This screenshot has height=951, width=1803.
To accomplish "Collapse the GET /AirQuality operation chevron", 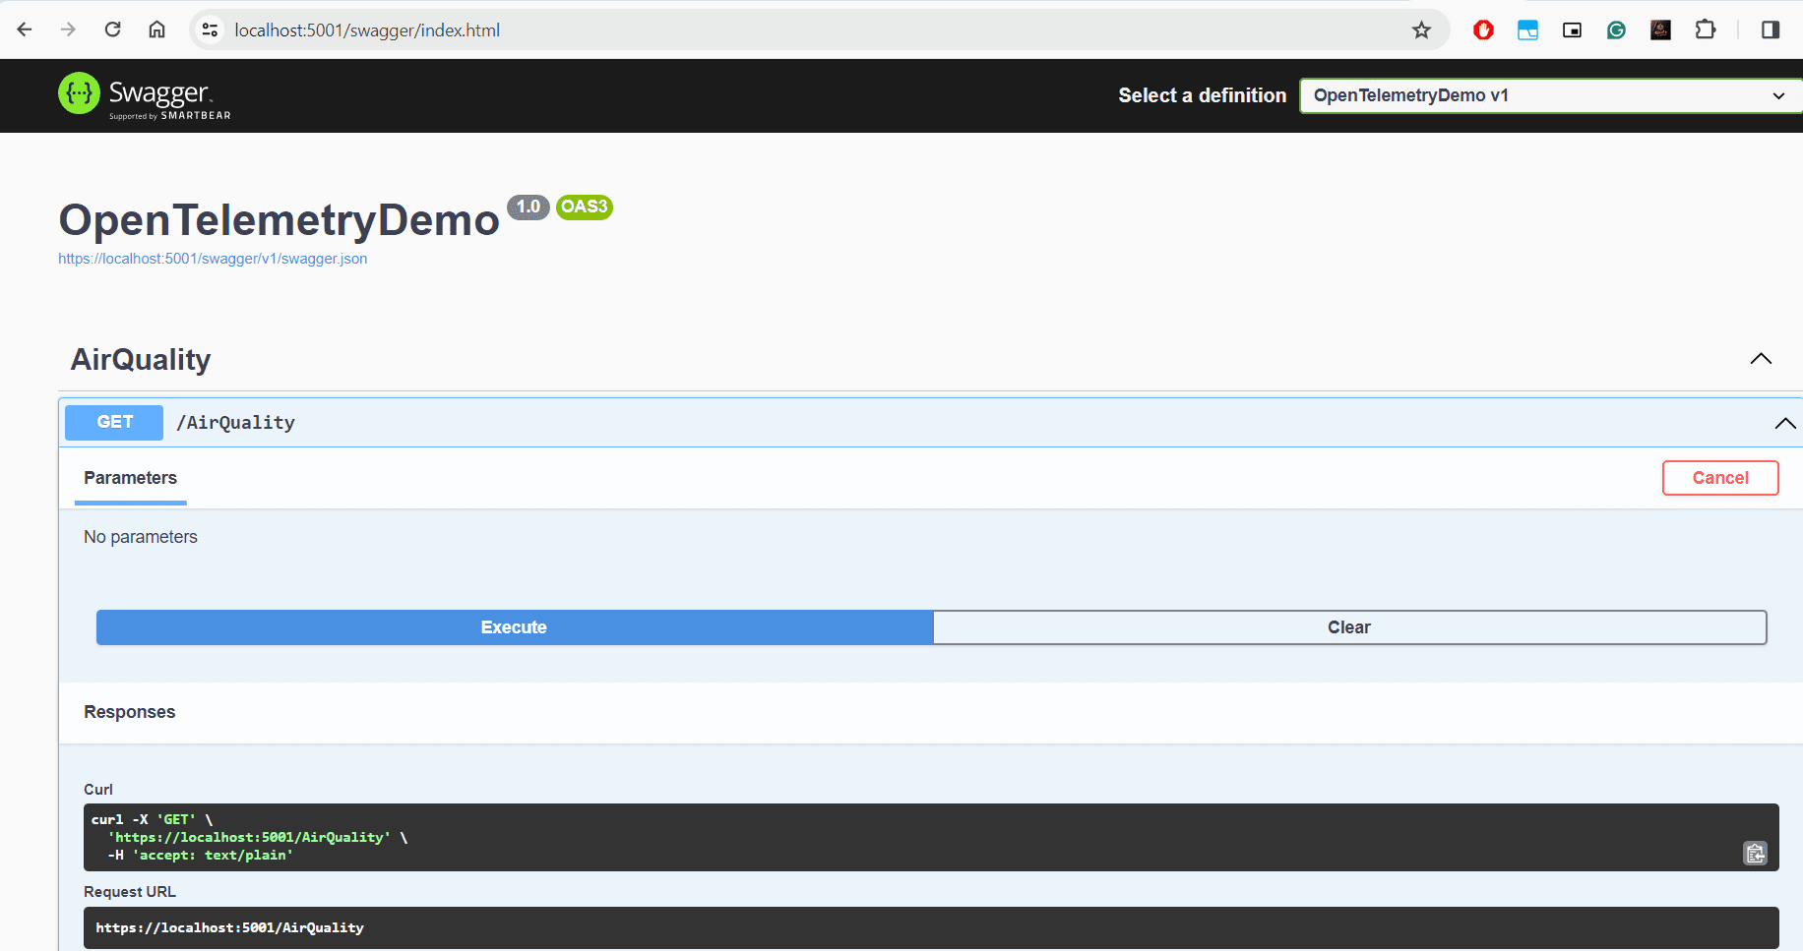I will click(1784, 423).
